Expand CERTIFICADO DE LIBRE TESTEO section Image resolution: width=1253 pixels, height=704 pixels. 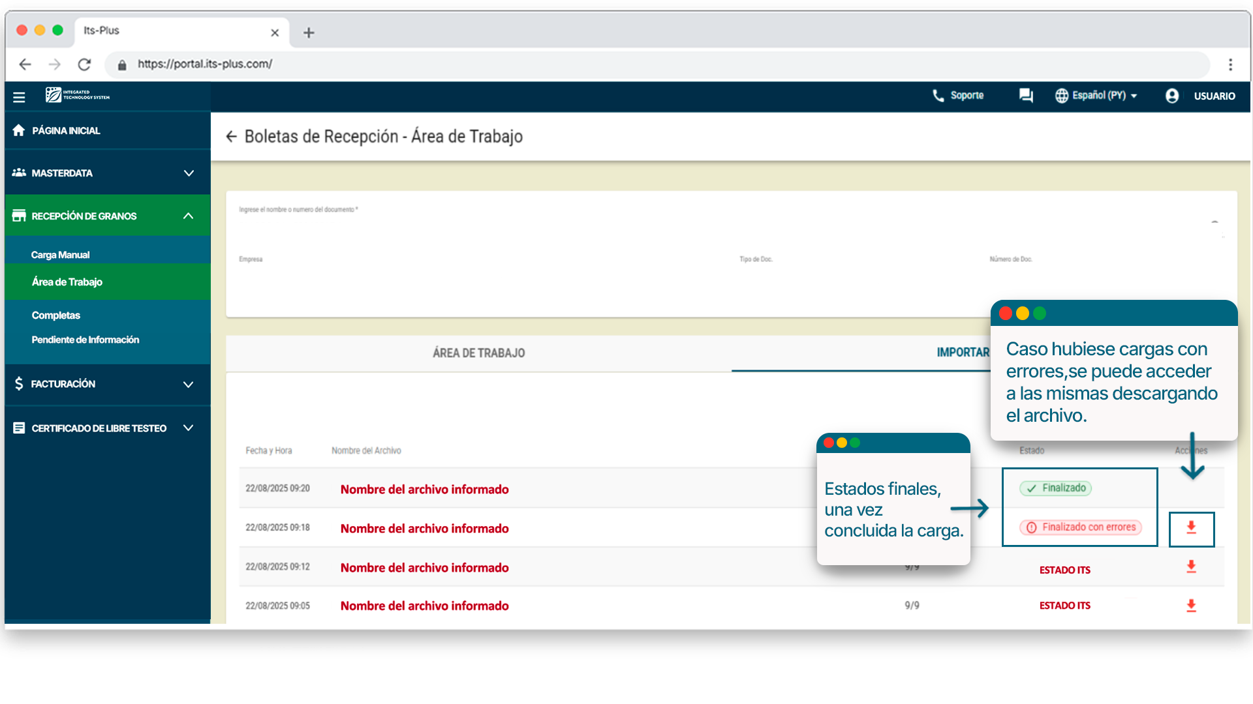tap(188, 428)
